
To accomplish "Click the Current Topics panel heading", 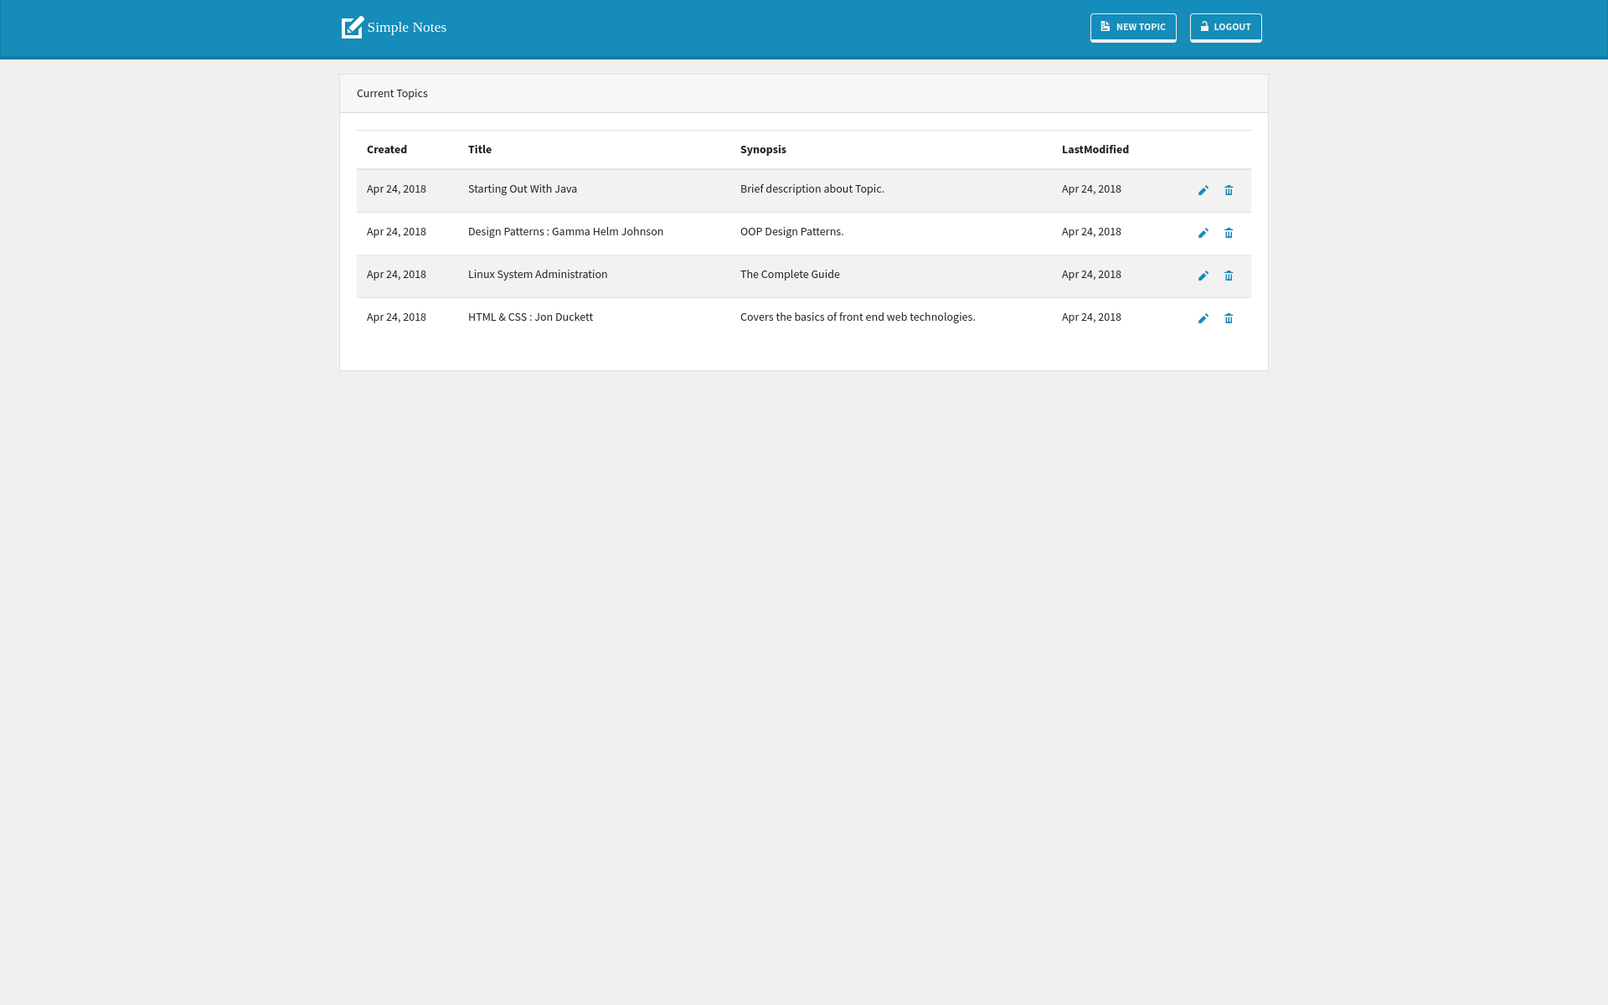I will 392,94.
